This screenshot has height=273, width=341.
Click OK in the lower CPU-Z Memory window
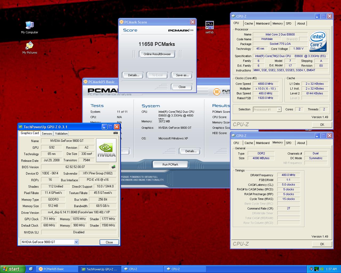[x=322, y=244]
